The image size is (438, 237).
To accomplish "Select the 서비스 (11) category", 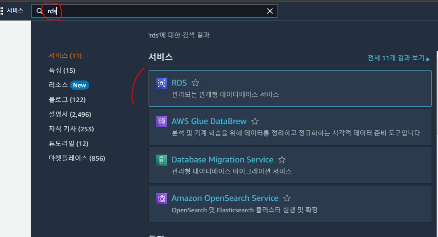I will point(65,56).
